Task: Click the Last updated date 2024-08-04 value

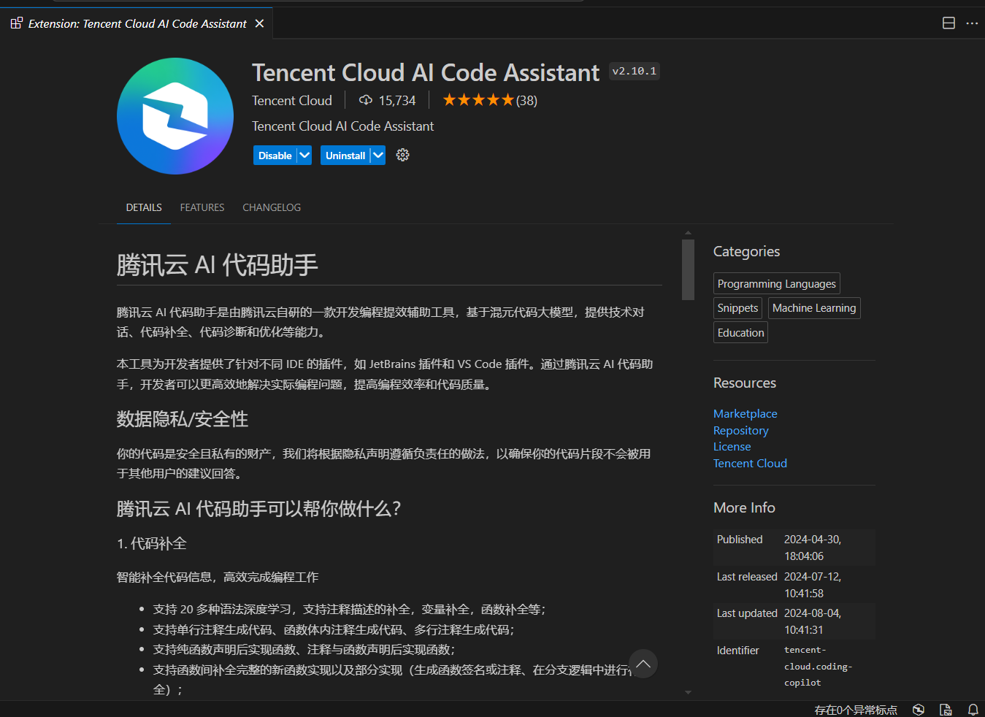Action: [813, 621]
